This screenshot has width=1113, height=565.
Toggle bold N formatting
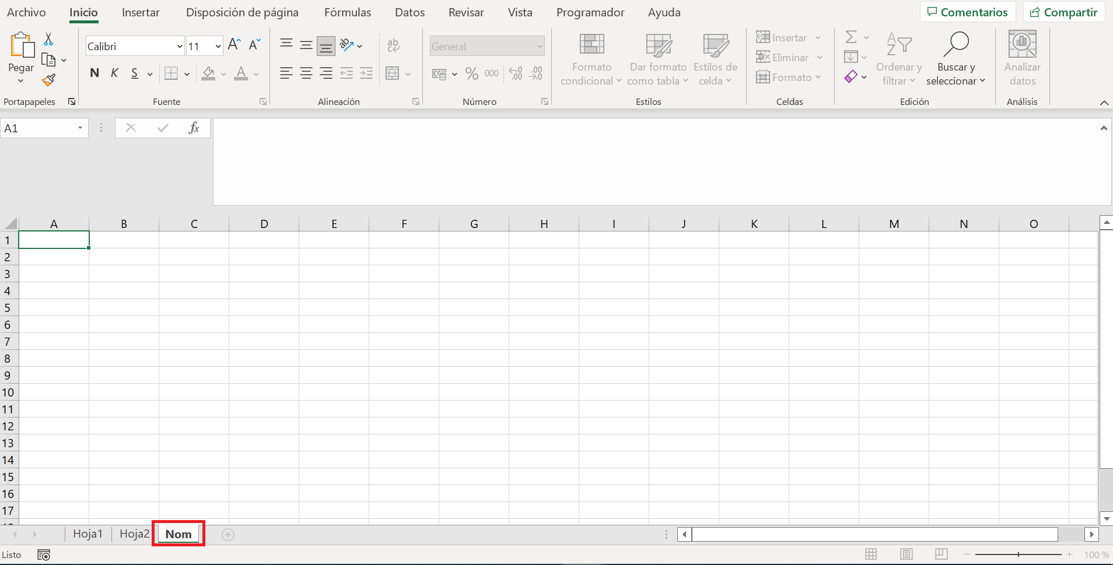(94, 73)
